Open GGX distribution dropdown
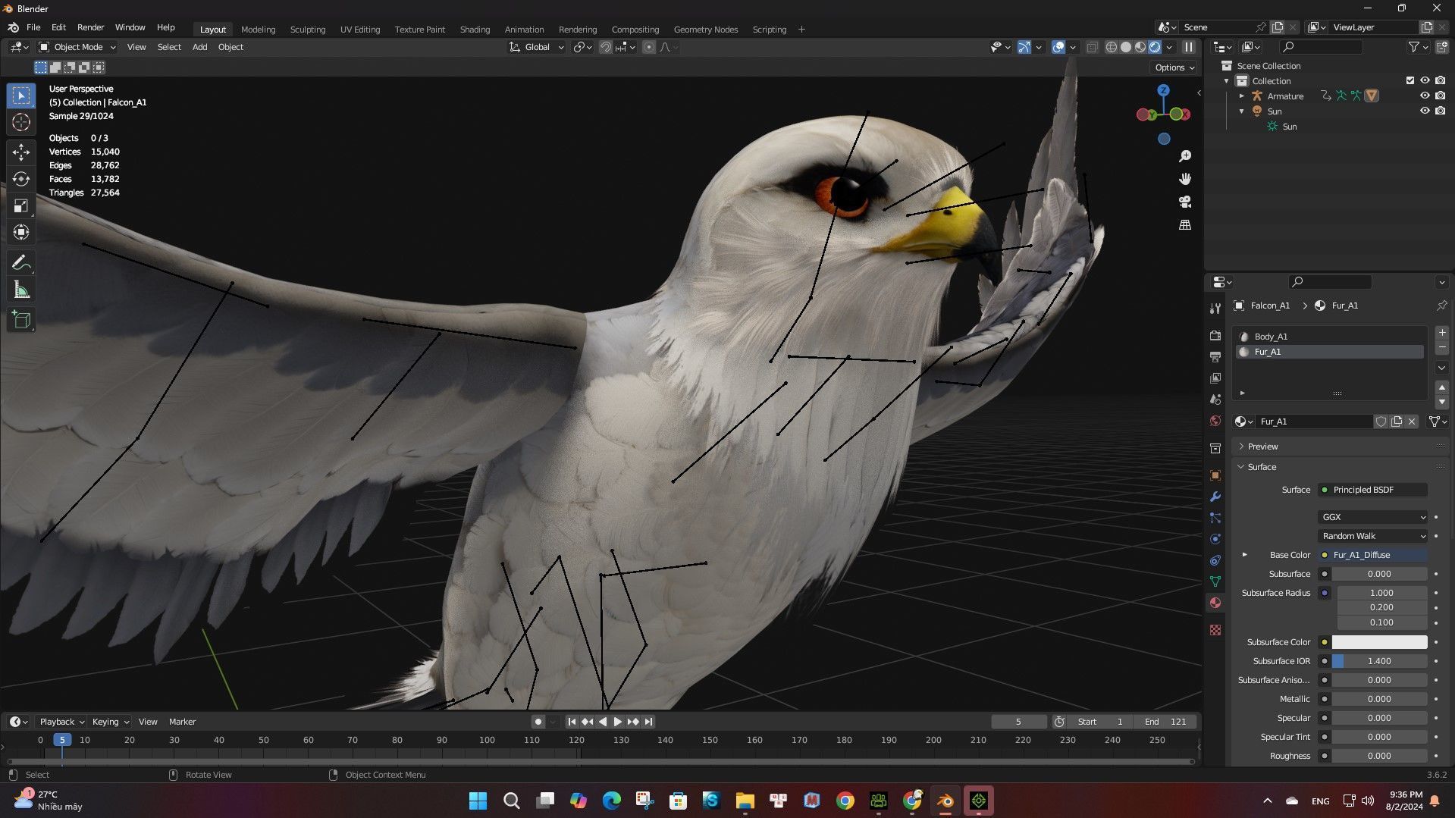1455x818 pixels. (1373, 517)
